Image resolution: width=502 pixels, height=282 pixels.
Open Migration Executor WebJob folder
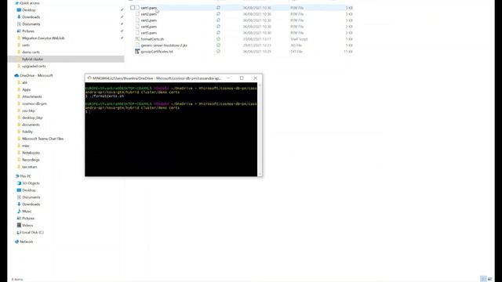point(43,38)
